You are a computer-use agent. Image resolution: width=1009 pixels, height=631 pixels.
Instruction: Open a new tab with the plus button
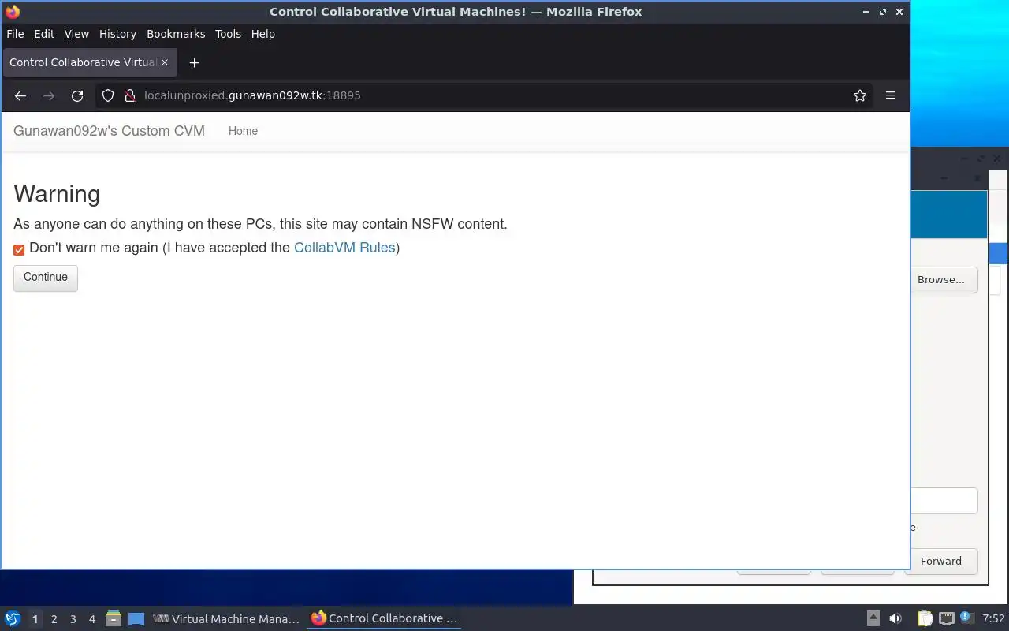[x=194, y=62]
